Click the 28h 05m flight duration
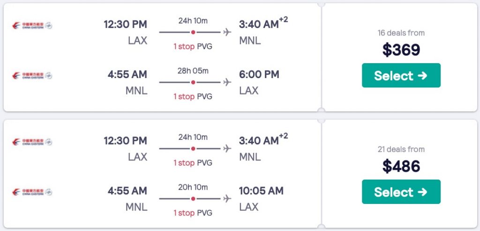 click(193, 71)
